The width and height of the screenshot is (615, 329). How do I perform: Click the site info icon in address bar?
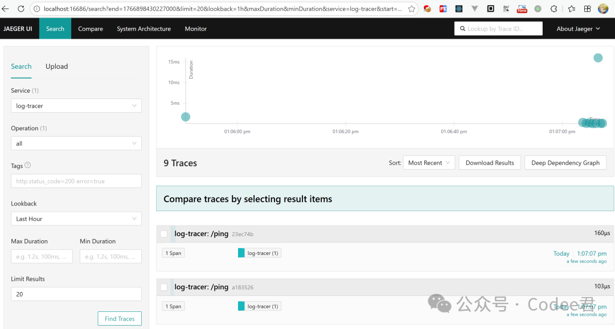click(36, 9)
